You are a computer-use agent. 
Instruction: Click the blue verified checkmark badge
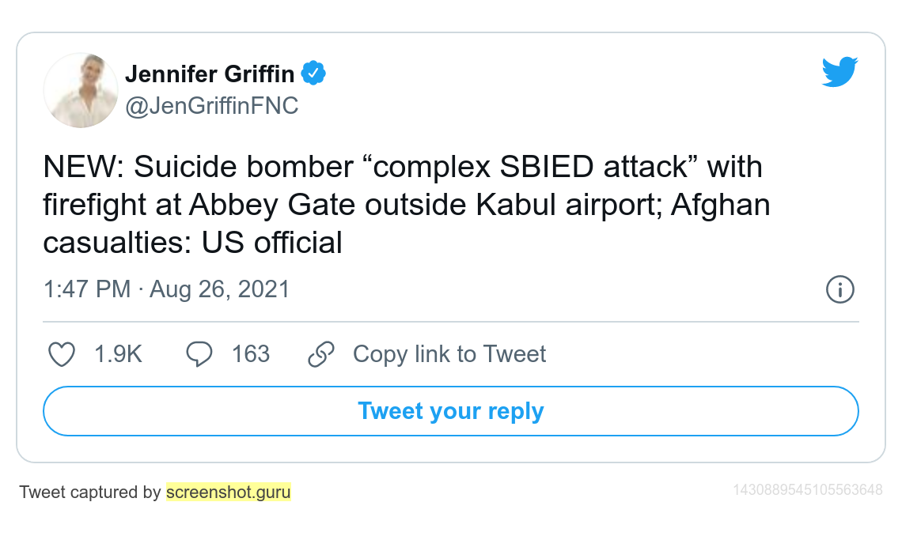(313, 73)
